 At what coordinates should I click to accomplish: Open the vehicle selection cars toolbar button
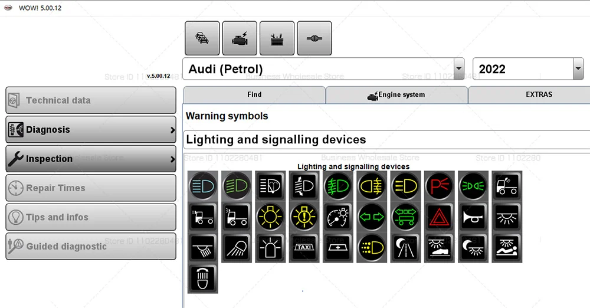click(202, 38)
